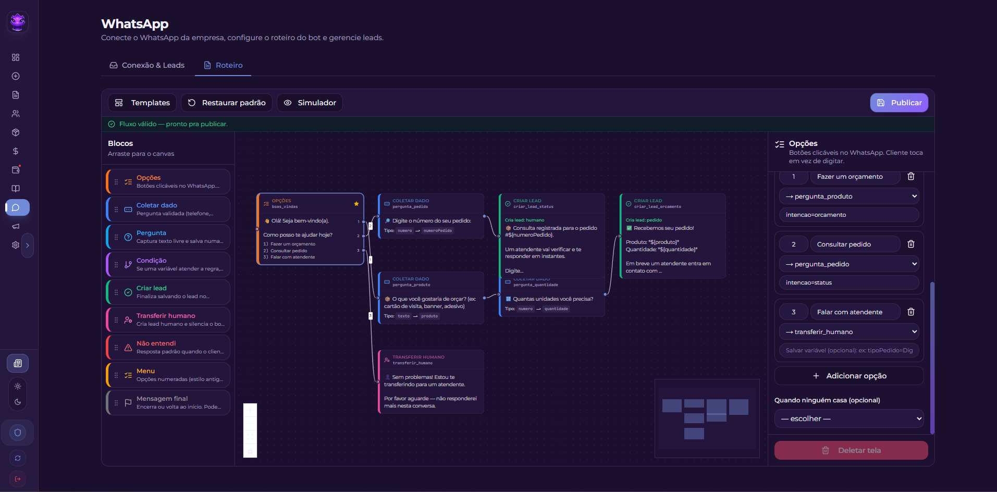Click Restaurar padrão button
This screenshot has width=997, height=492.
point(227,103)
